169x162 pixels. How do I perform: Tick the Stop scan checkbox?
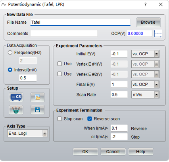[60, 119]
